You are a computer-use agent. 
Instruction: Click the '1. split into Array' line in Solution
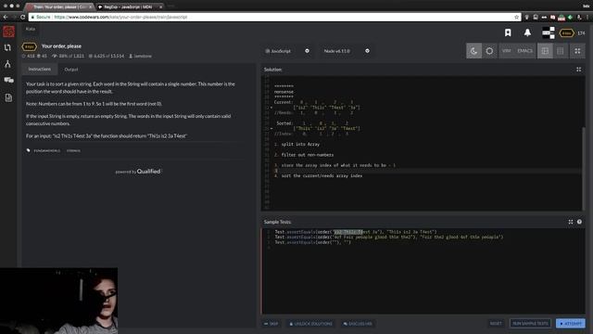pos(296,145)
